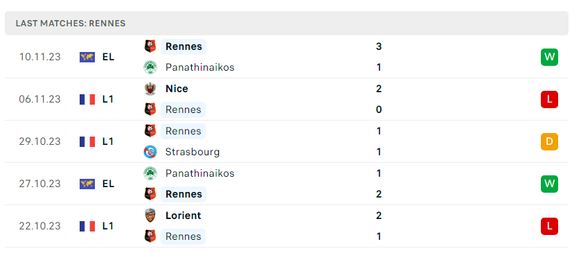Click the Nice club crest
572x253 pixels.
click(x=150, y=89)
